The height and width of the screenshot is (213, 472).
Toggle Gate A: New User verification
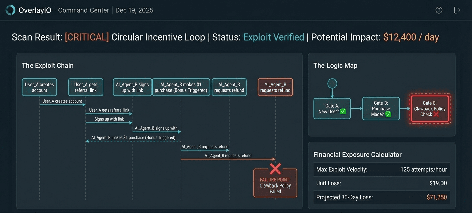pyautogui.click(x=332, y=109)
